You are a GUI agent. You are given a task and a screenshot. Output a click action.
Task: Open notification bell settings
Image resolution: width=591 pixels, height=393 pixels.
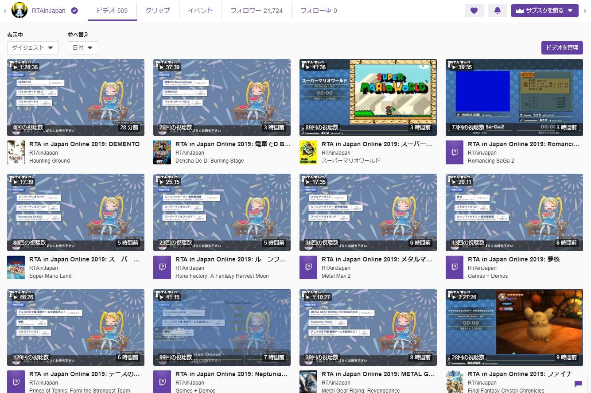click(498, 11)
